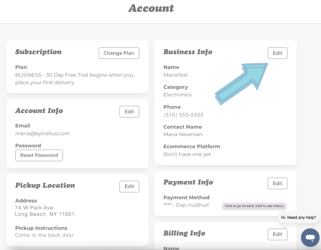
Task: Open the chat support bubble icon
Action: [310, 238]
